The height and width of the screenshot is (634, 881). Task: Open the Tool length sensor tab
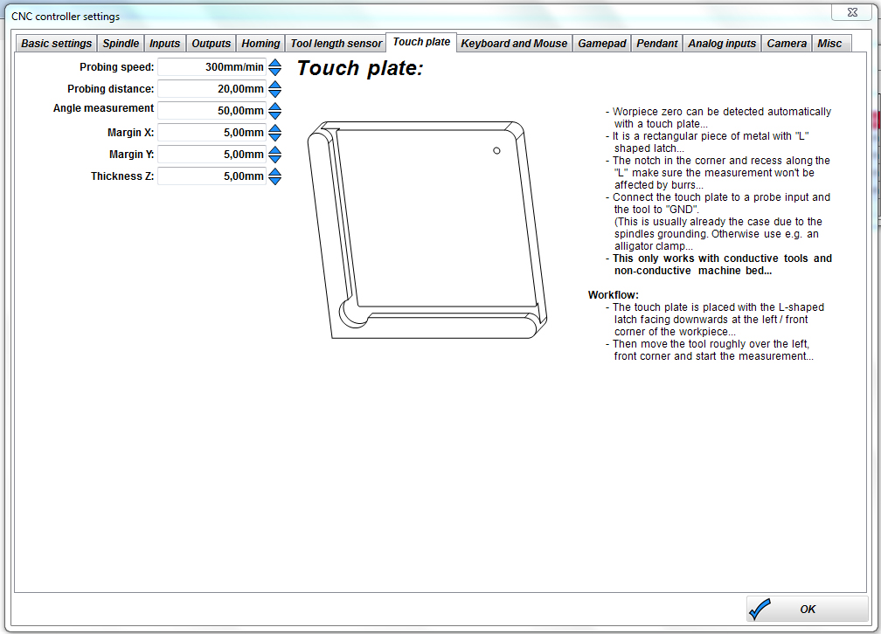tap(336, 44)
